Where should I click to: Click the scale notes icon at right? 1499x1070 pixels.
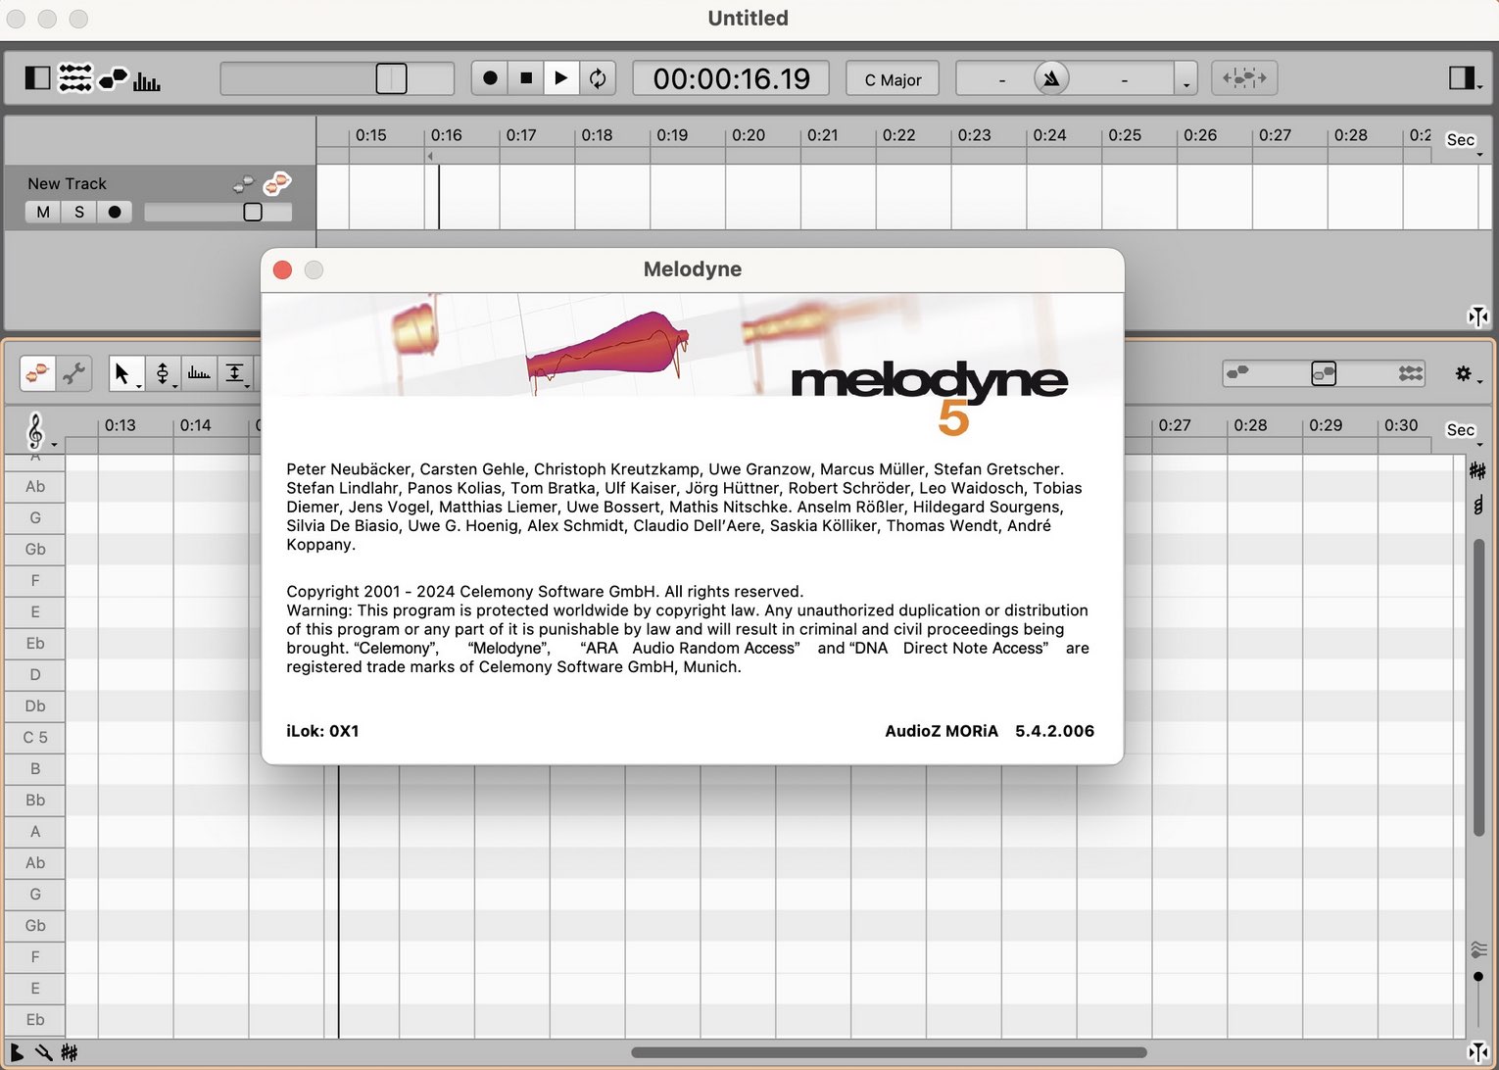click(x=1477, y=506)
